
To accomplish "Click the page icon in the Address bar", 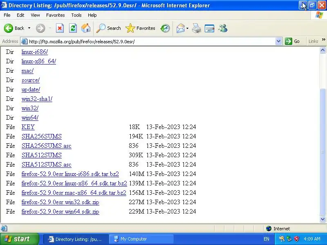I will [25, 41].
